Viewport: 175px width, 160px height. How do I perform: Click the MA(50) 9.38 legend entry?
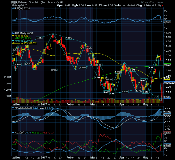coord(21,36)
